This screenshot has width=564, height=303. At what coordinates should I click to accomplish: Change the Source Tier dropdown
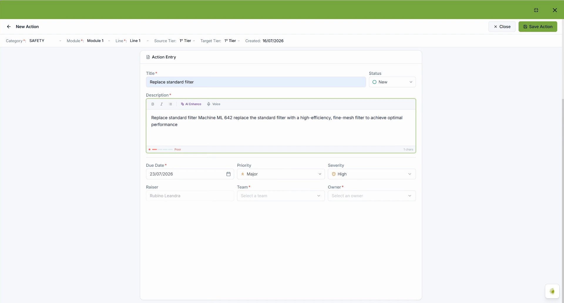(x=187, y=41)
